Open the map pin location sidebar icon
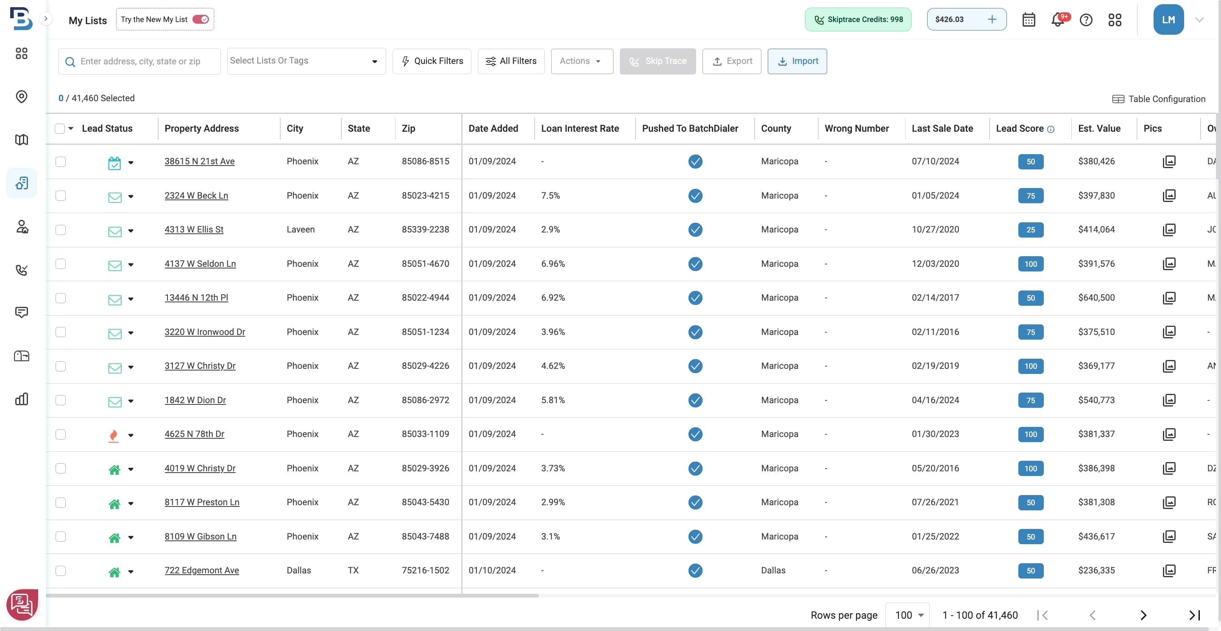Image resolution: width=1221 pixels, height=631 pixels. (x=21, y=97)
